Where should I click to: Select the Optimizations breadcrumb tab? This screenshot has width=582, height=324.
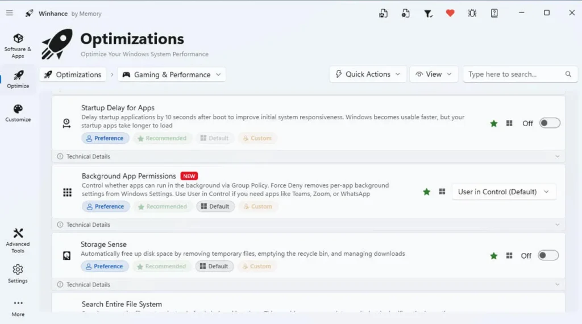click(x=73, y=74)
